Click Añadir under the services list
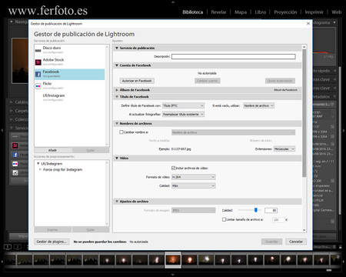Screen dimensions: 346x277 click(x=52, y=150)
